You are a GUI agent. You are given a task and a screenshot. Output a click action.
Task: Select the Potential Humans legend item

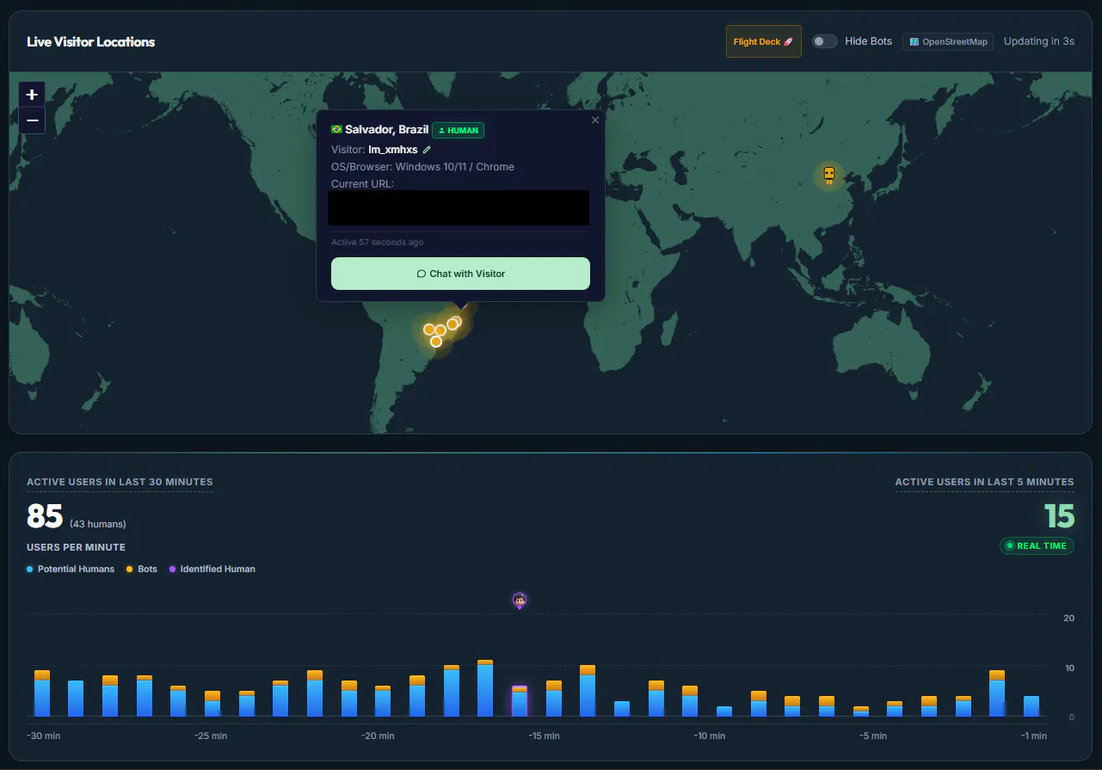(71, 570)
